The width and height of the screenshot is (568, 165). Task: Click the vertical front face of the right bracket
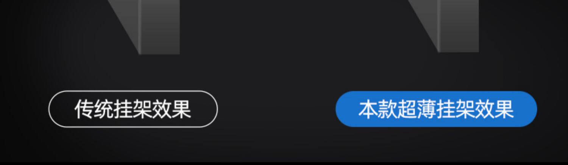(459, 26)
